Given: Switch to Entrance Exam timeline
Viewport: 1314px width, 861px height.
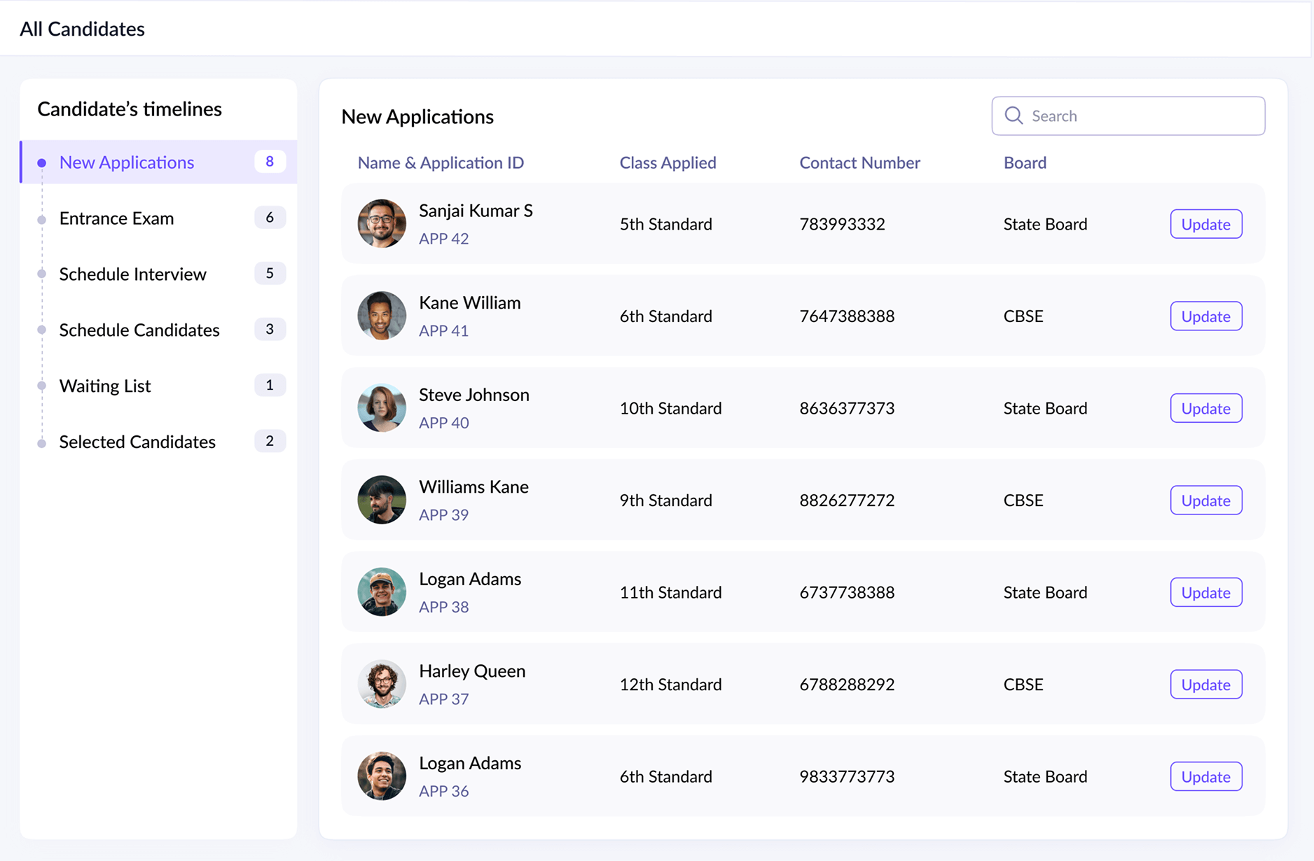Looking at the screenshot, I should click(x=116, y=218).
